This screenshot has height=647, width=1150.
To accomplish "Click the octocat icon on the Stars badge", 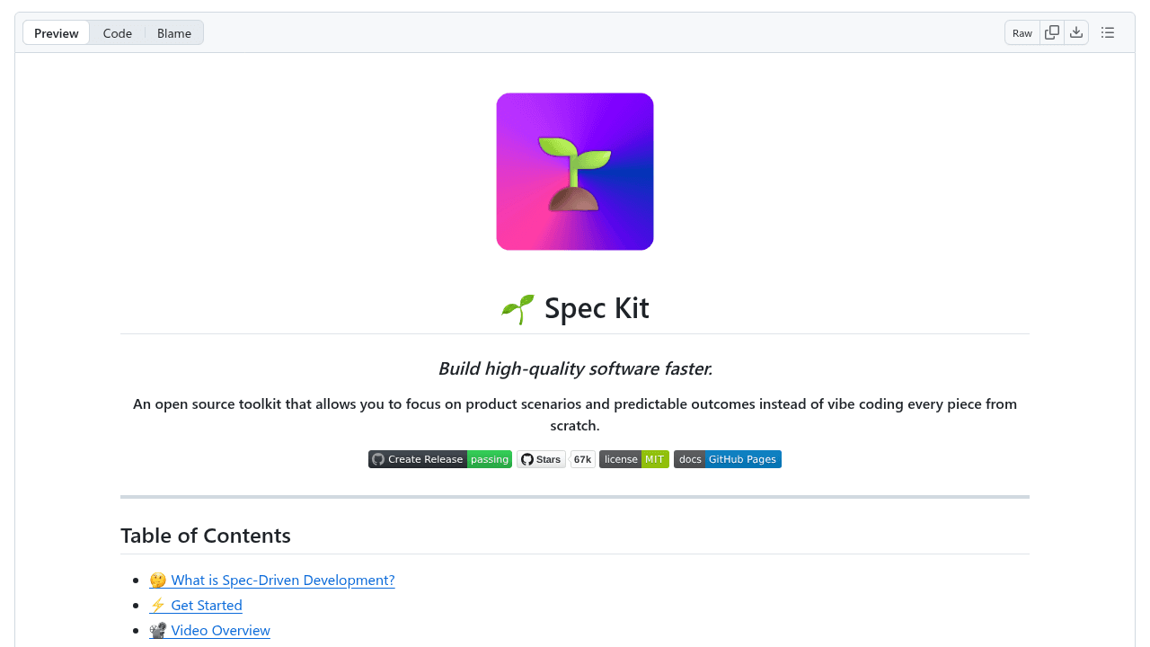I will tap(527, 459).
